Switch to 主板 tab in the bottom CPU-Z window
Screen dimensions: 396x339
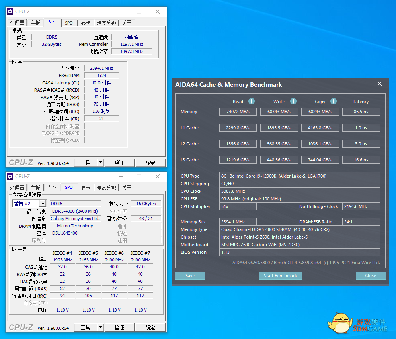35,188
